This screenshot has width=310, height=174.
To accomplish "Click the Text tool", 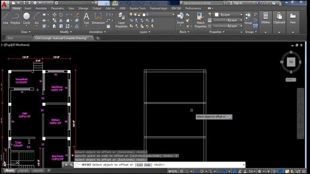I will (86, 18).
